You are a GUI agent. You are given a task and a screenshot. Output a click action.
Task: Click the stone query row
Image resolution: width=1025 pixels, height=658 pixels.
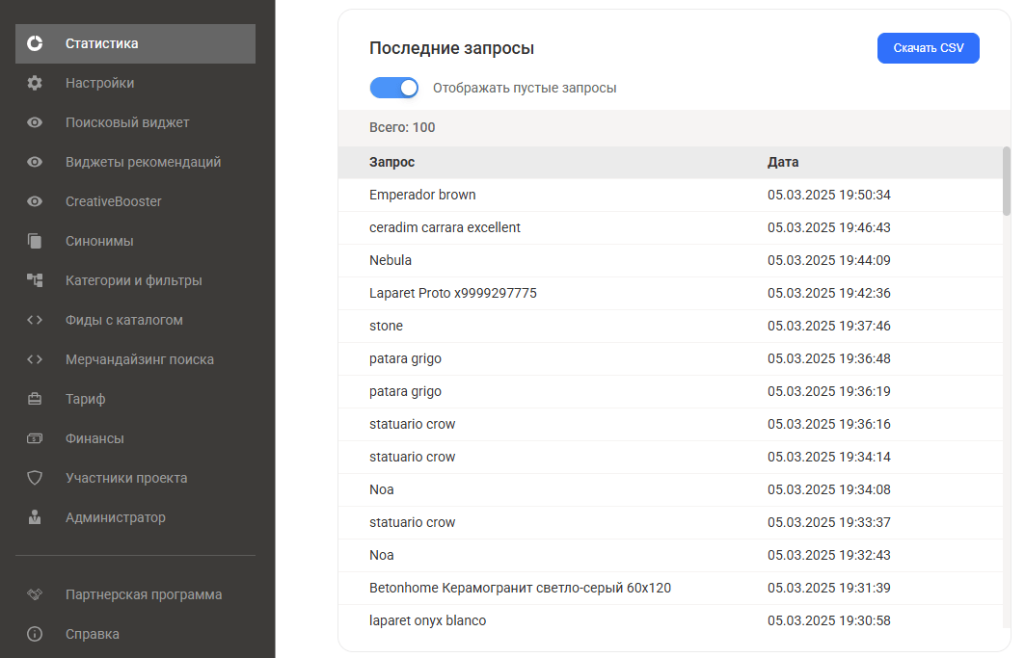pyautogui.click(x=670, y=326)
